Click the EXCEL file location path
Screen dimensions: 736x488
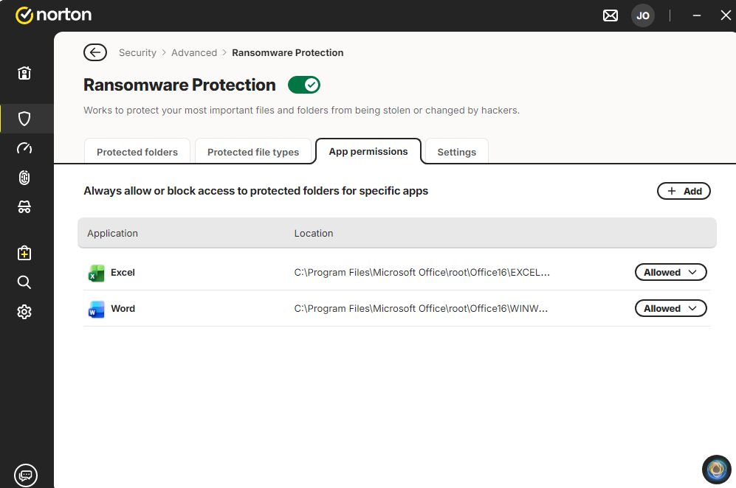422,272
